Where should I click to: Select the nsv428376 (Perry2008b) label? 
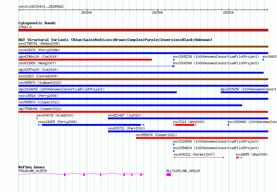39,50
